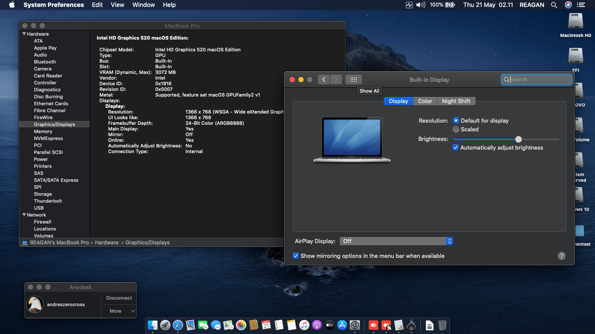Open Music app in the Dock
The image size is (595, 334).
(x=304, y=325)
